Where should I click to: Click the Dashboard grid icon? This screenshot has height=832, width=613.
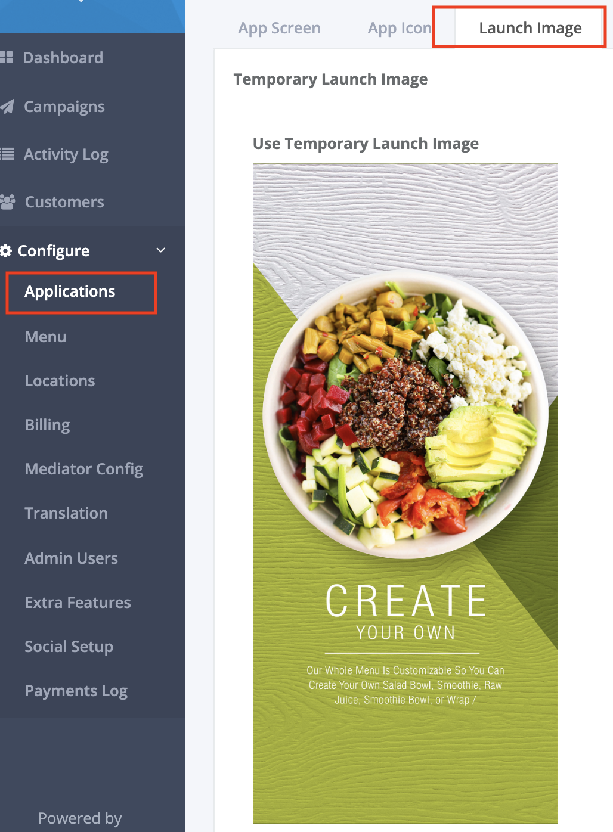(7, 58)
